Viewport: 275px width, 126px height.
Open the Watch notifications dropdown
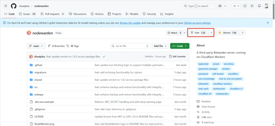tap(176, 33)
